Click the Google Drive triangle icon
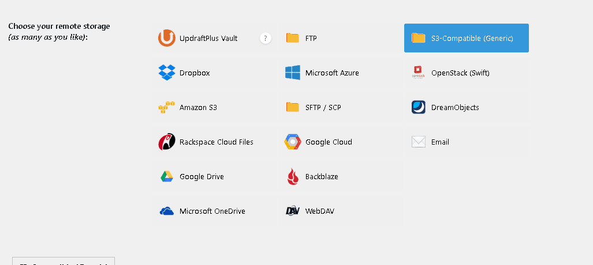 (167, 176)
